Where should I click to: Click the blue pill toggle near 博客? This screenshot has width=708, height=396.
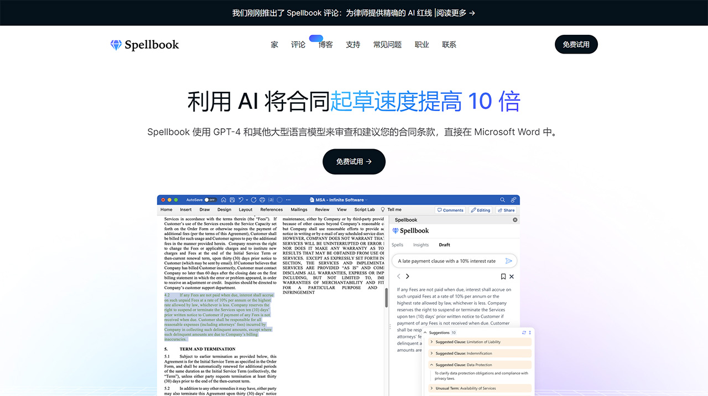pyautogui.click(x=316, y=39)
